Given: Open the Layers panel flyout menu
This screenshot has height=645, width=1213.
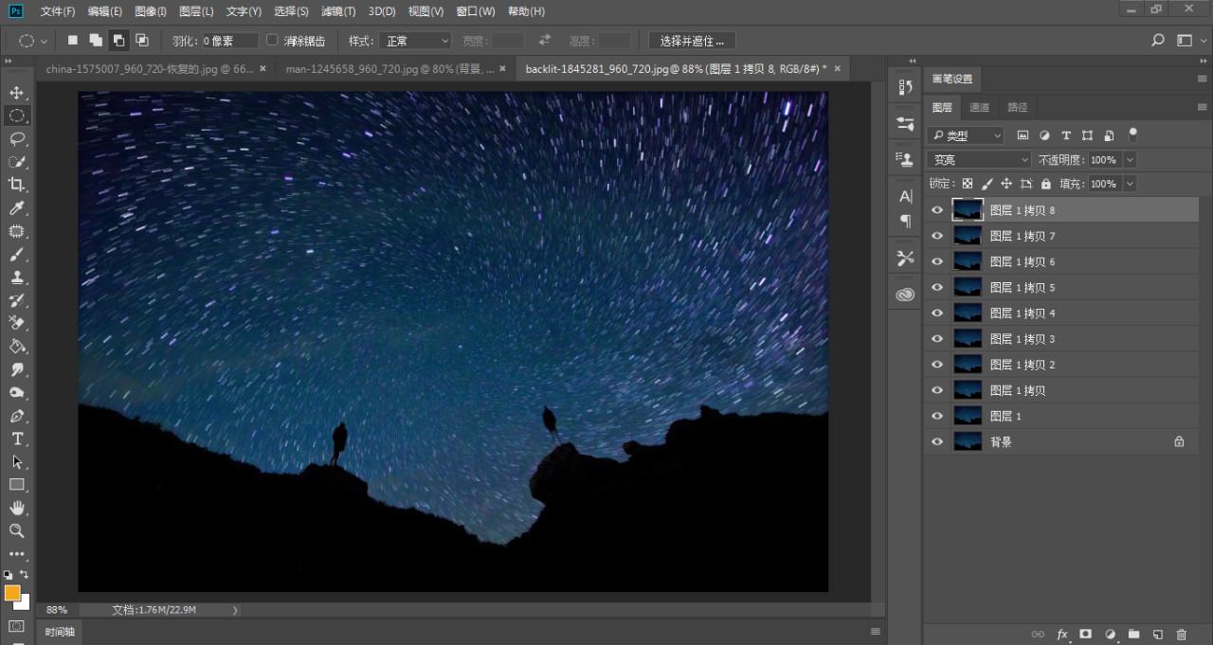Looking at the screenshot, I should [1202, 107].
